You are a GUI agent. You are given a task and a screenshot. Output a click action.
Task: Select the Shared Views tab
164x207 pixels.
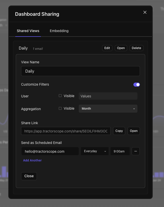coord(28,31)
